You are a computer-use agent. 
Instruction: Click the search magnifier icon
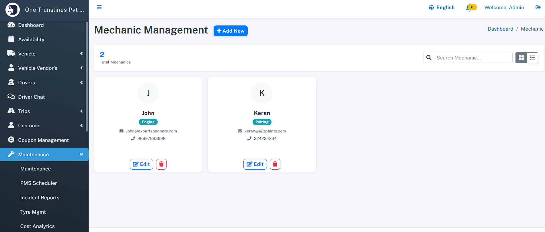429,58
